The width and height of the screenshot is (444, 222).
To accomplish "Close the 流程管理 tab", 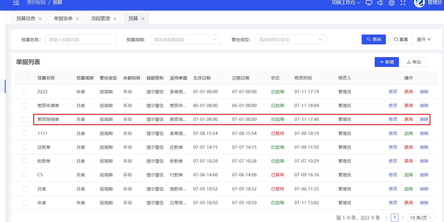I will [115, 19].
